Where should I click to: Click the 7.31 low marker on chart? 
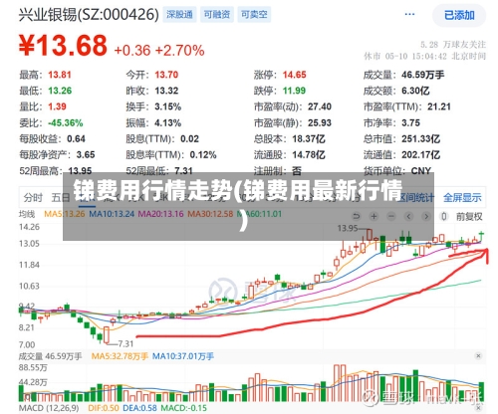pyautogui.click(x=125, y=344)
